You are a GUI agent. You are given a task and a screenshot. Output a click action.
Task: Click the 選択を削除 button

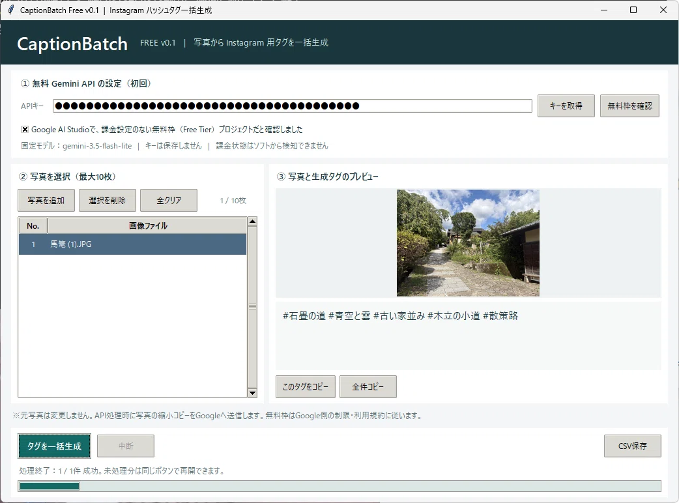click(108, 201)
